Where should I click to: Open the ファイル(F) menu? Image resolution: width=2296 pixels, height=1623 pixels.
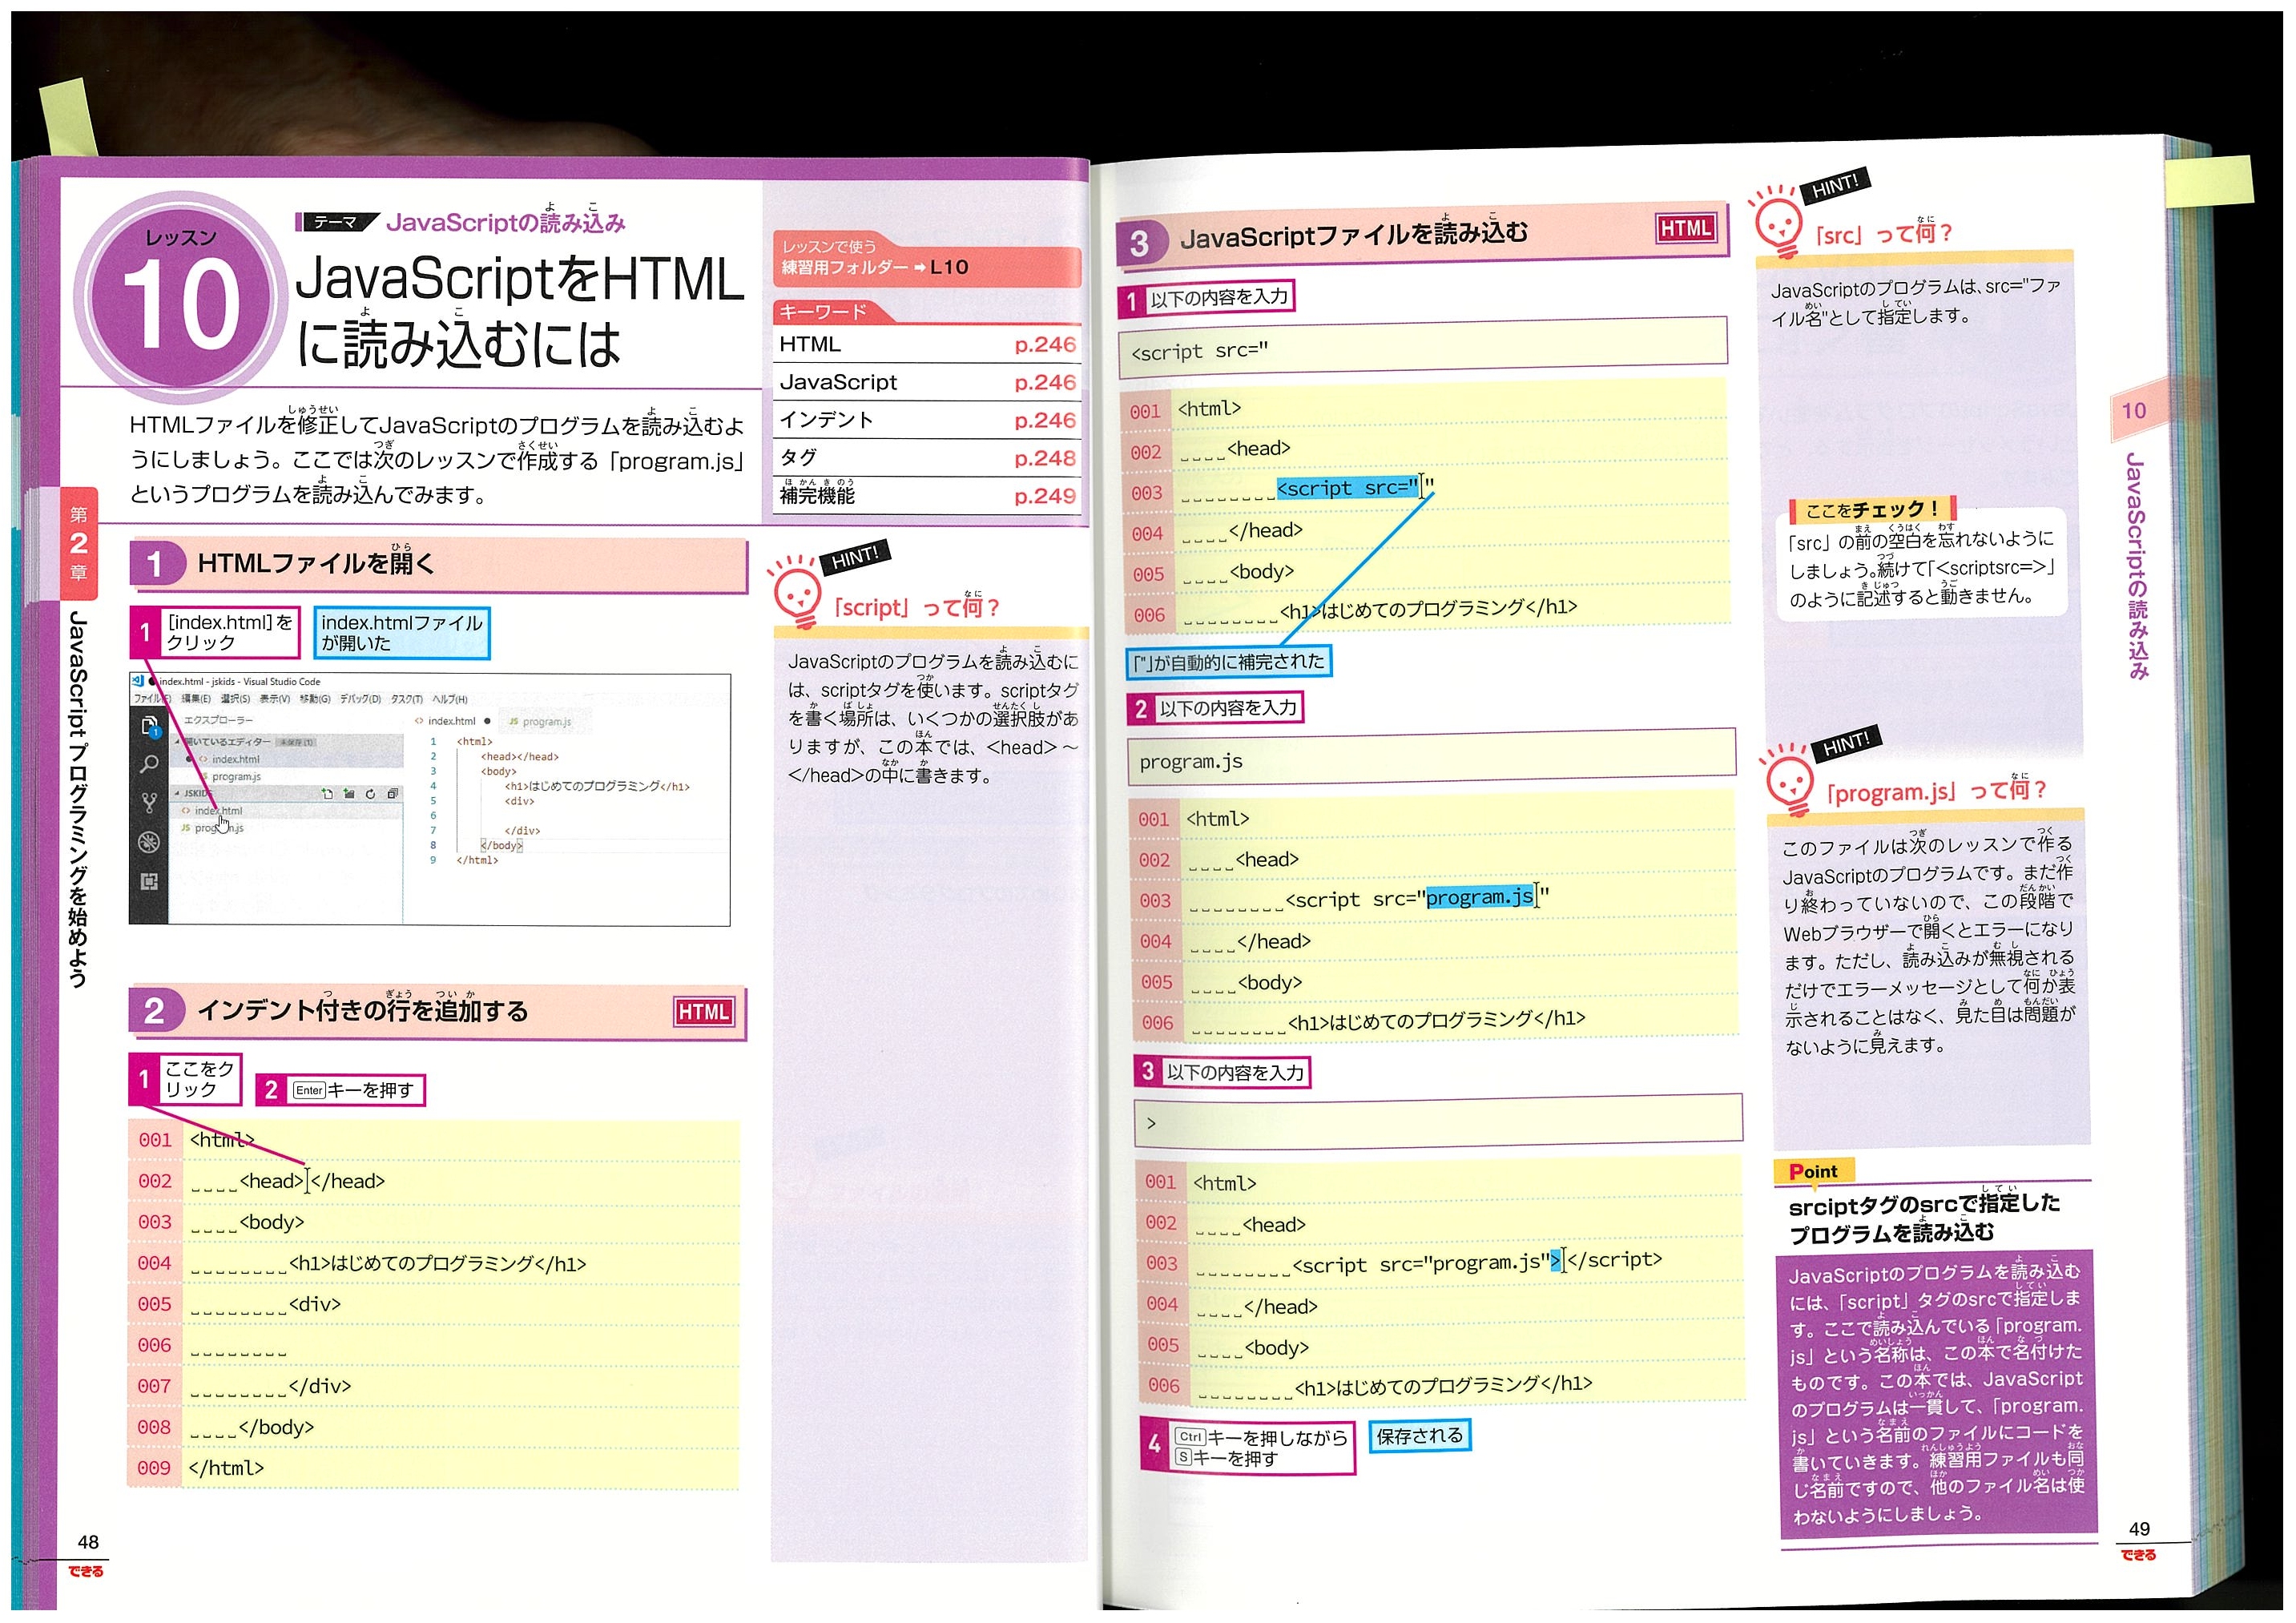[153, 699]
